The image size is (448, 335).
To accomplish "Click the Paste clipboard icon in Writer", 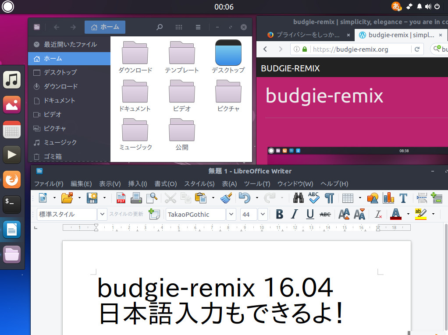I will 201,198.
